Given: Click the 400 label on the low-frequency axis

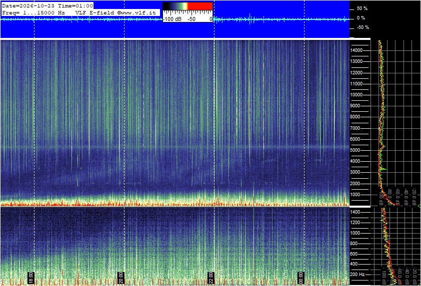Looking at the screenshot, I should (x=353, y=264).
